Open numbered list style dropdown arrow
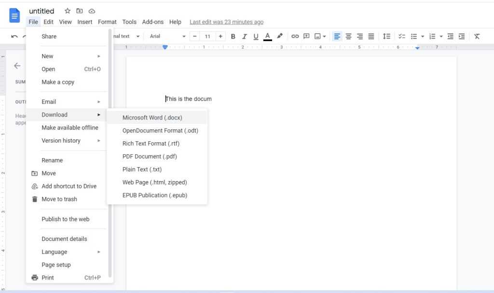Image resolution: width=494 pixels, height=293 pixels. 441,37
